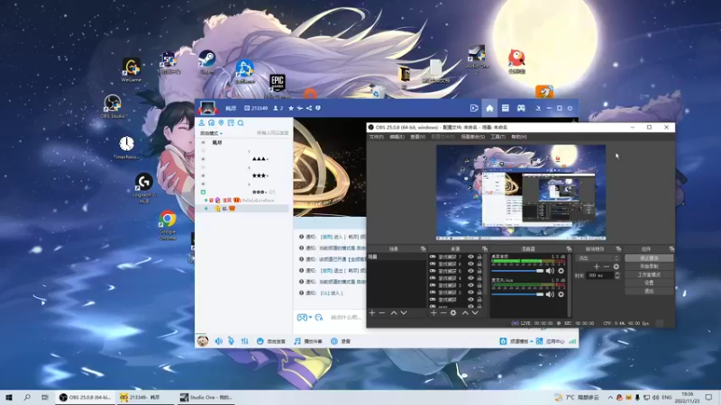
Task: Open the OBS Tools menu
Action: pos(498,137)
